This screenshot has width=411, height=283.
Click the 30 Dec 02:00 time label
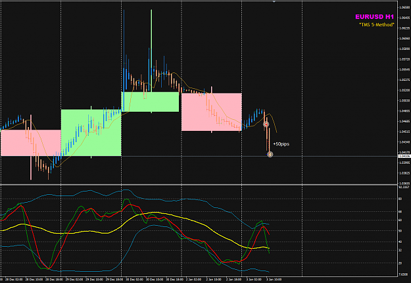click(x=134, y=280)
